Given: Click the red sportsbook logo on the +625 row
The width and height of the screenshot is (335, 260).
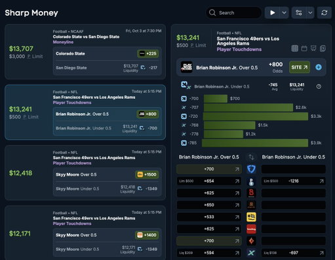Looking at the screenshot, I should pyautogui.click(x=251, y=229).
